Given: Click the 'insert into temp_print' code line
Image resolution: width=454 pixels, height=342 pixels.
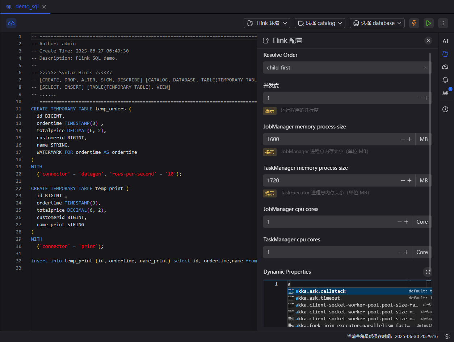Looking at the screenshot, I should click(x=144, y=261).
